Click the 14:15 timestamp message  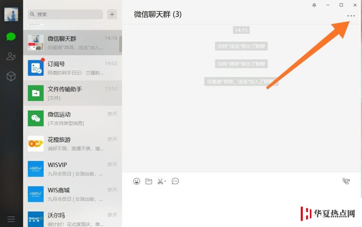click(241, 30)
